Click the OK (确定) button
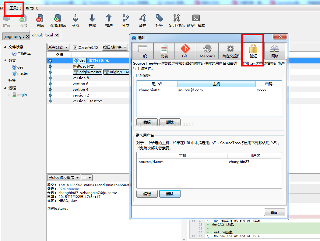 (x=275, y=212)
